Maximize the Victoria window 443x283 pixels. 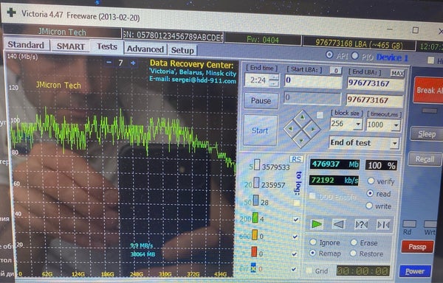coord(415,30)
